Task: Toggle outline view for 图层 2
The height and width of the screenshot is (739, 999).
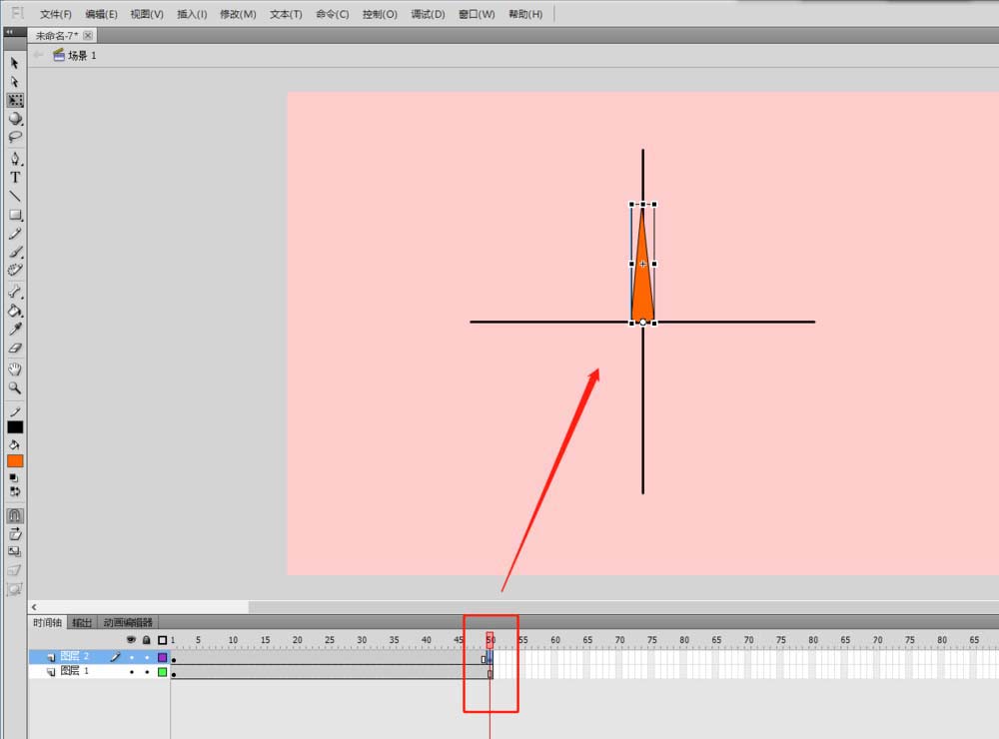Action: tap(162, 657)
